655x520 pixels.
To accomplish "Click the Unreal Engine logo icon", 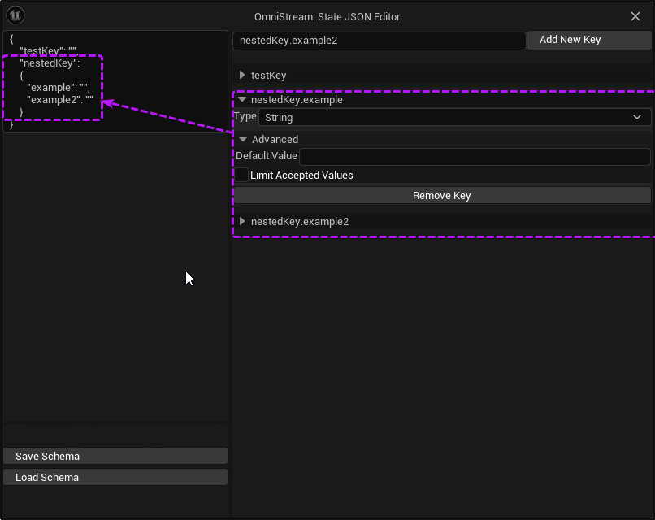I will pyautogui.click(x=14, y=15).
